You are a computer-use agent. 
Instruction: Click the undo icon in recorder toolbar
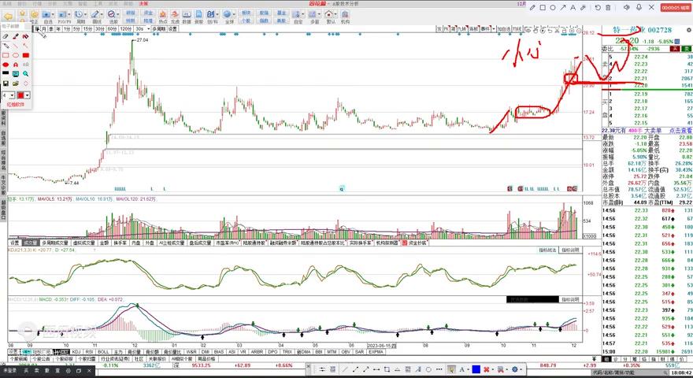[x=598, y=8]
